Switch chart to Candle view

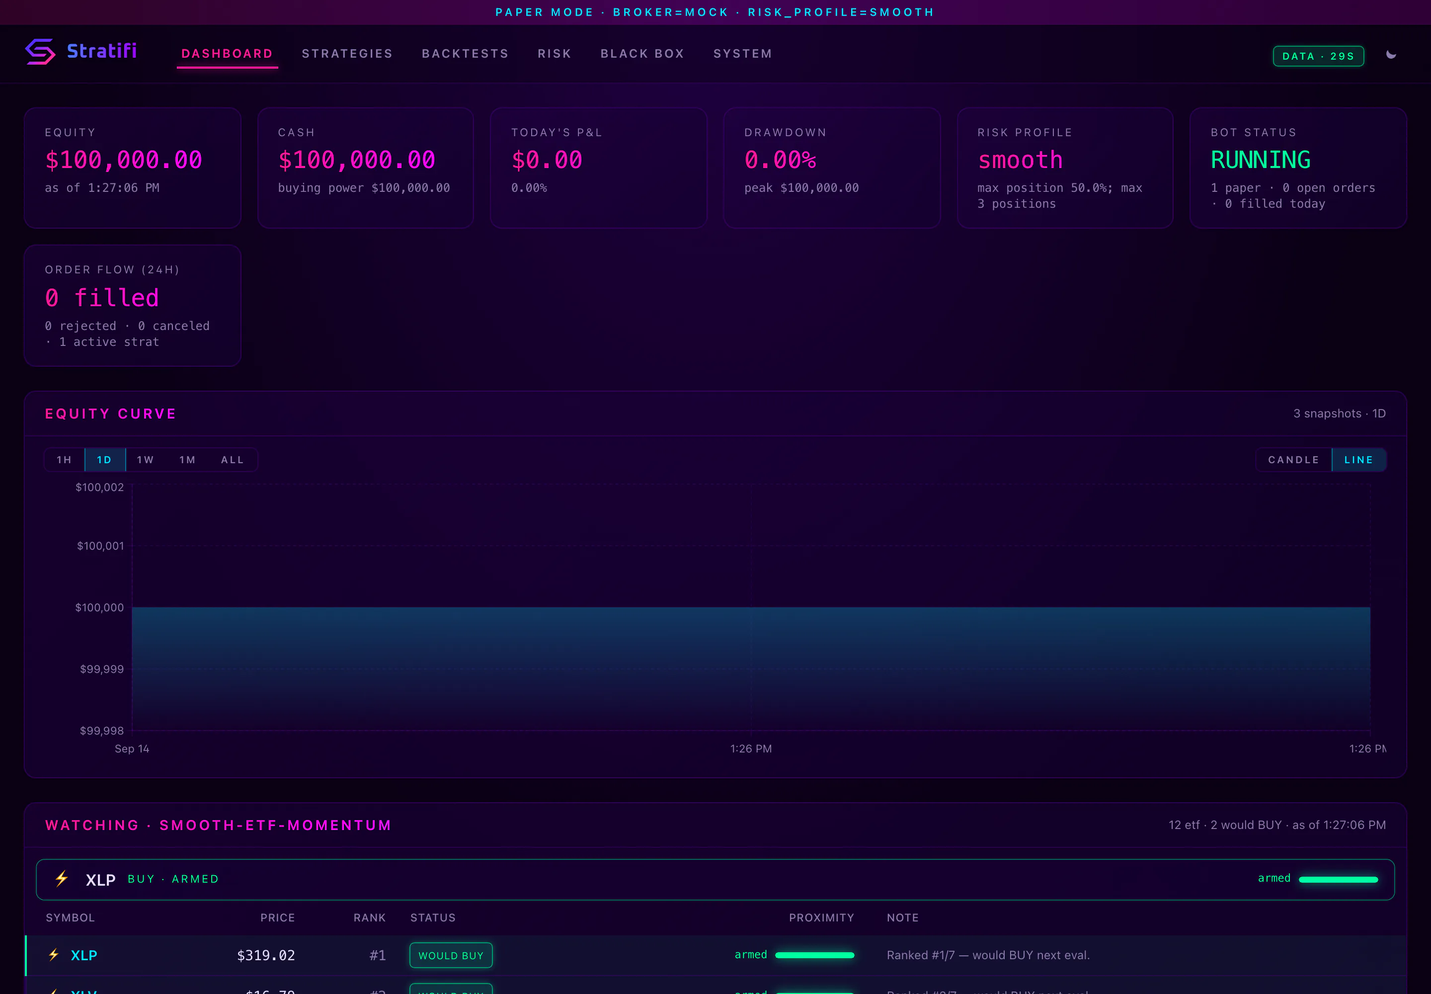tap(1293, 460)
